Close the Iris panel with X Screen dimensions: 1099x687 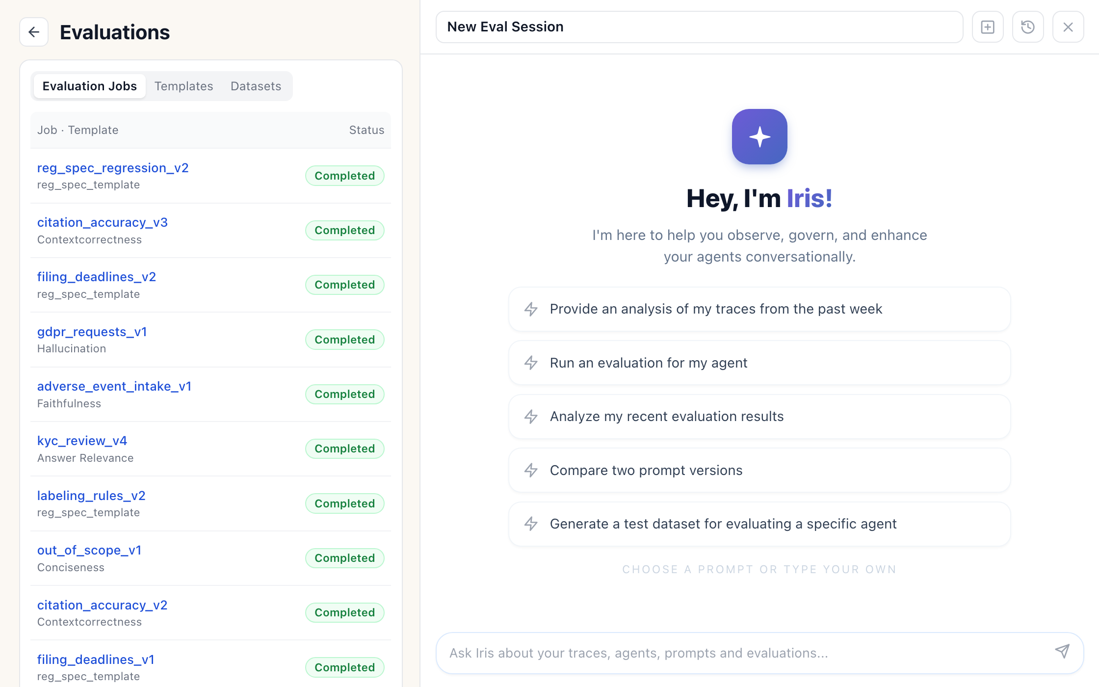point(1068,27)
